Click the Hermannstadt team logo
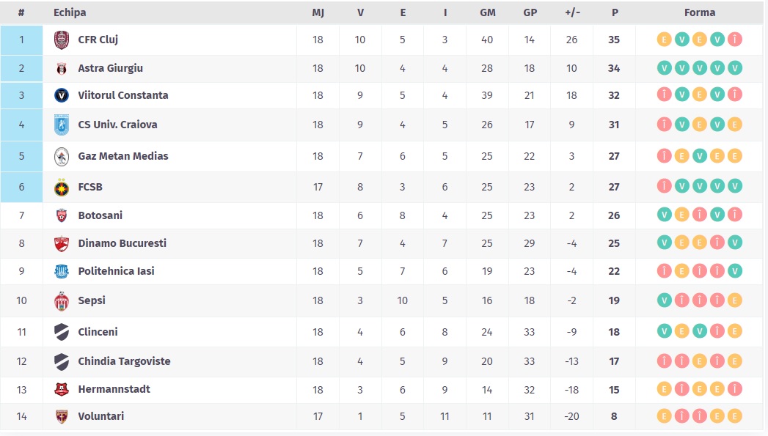The height and width of the screenshot is (436, 768). point(62,389)
